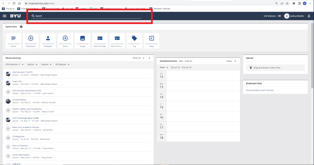Bookmark this page with the star icon
314x165 pixels.
pyautogui.click(x=287, y=3)
